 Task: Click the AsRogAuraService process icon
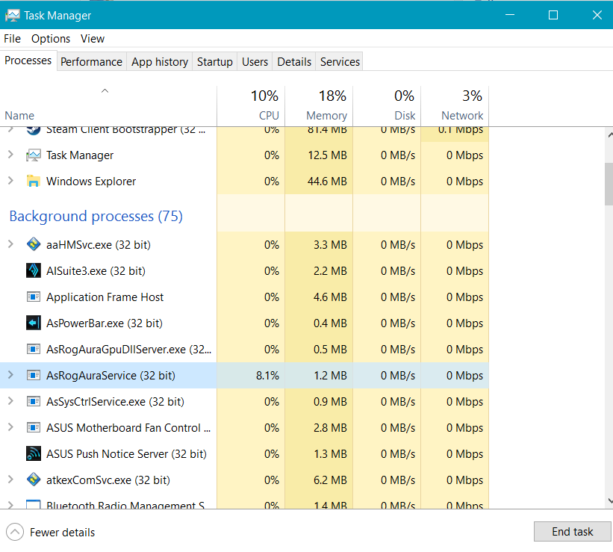(34, 375)
